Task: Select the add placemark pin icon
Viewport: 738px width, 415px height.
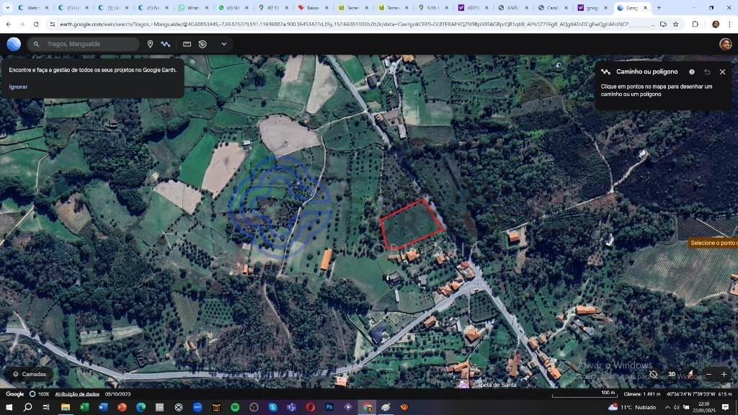Action: [150, 44]
